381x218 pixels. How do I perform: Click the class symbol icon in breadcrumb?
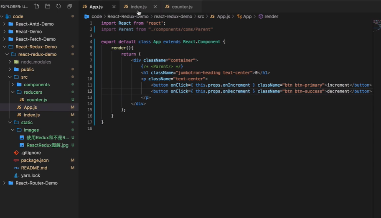[239, 16]
